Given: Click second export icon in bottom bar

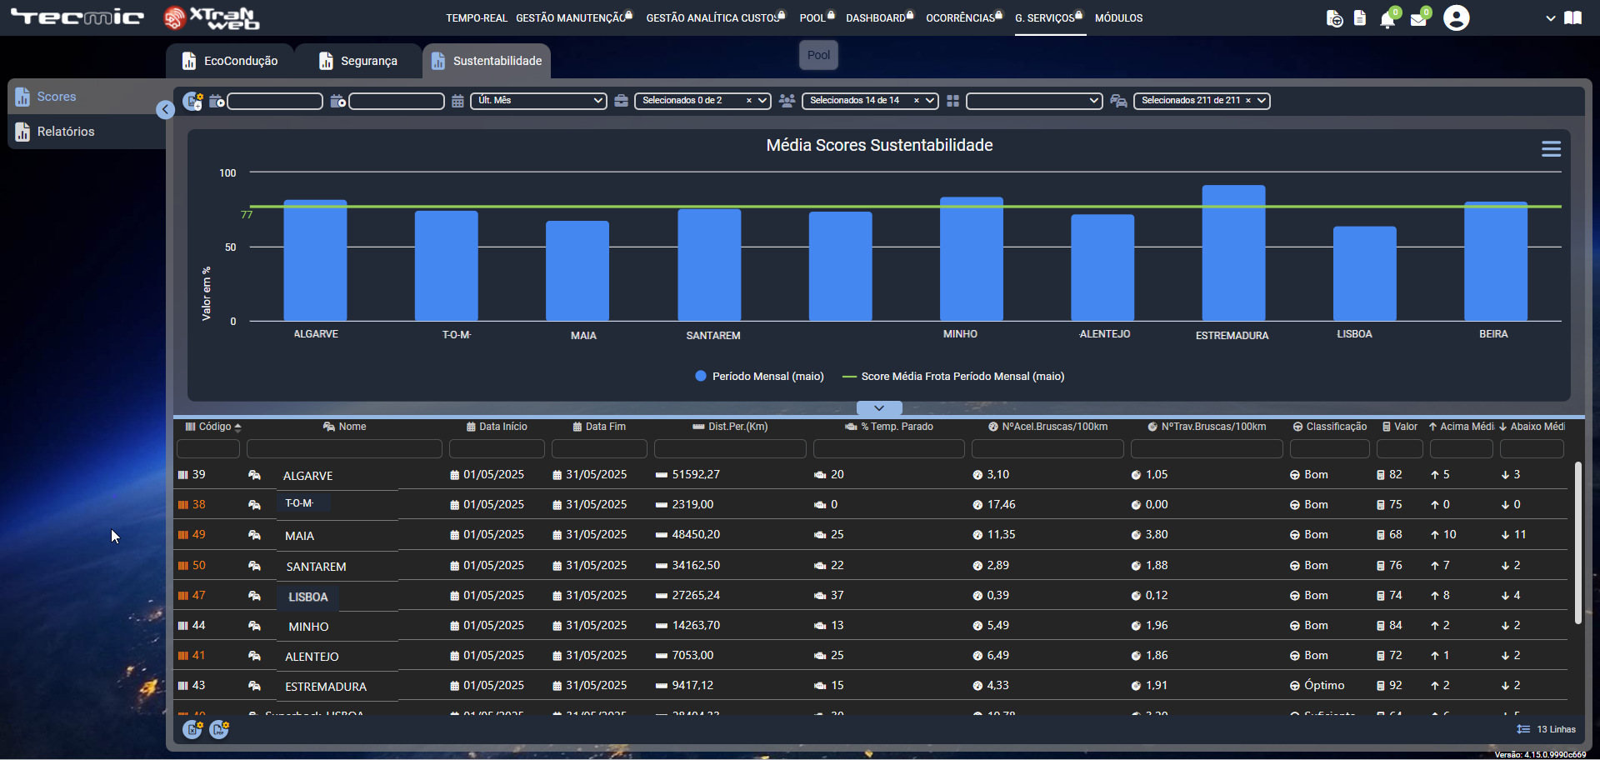Looking at the screenshot, I should [x=219, y=729].
